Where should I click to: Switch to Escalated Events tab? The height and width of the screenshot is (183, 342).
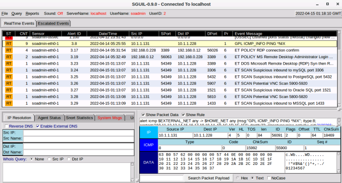click(53, 23)
